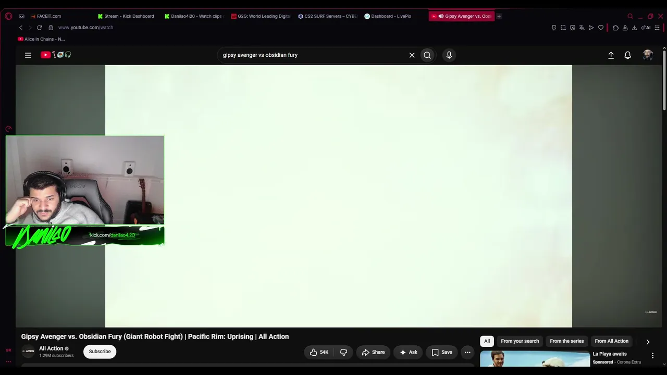This screenshot has width=667, height=375.
Task: Open the La Playa awaits ad title
Action: (610, 354)
